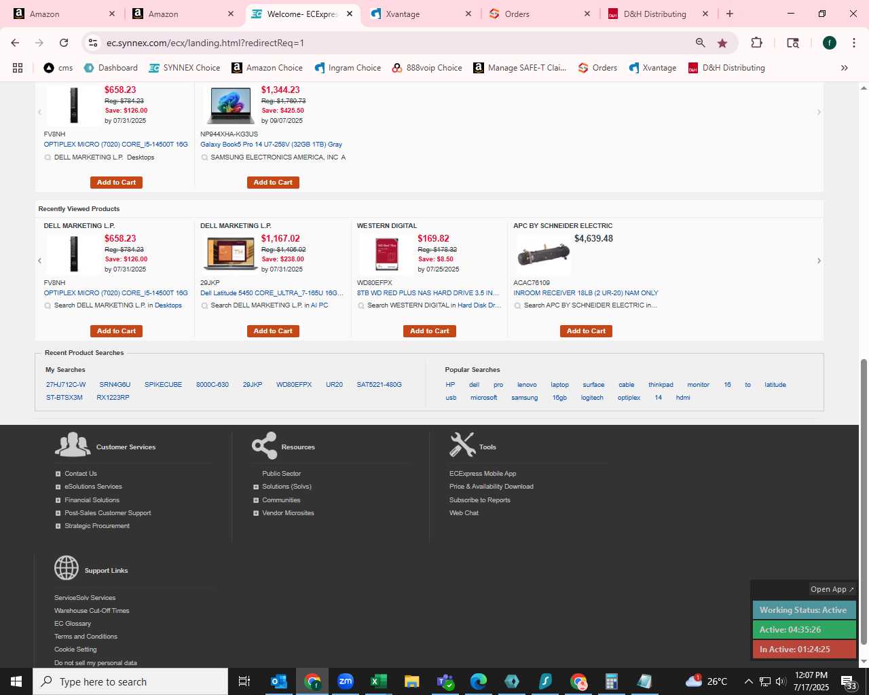Screen dimensions: 869x695
Task: Open Public Sector resource link
Action: 281,474
